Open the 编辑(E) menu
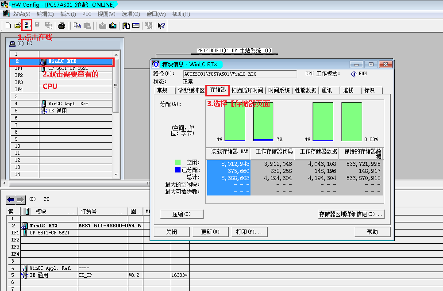Screen dimensions: 443x291 click(45, 14)
